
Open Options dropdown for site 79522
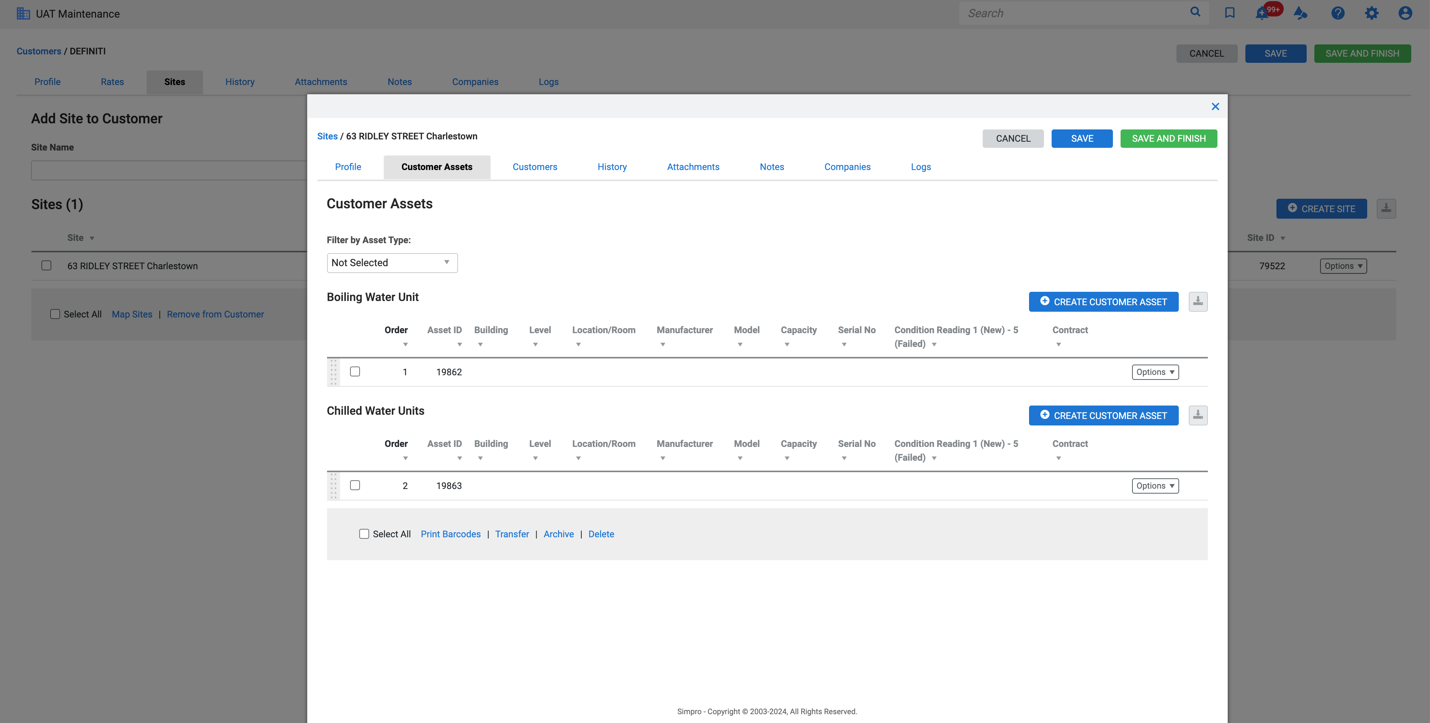[1343, 266]
